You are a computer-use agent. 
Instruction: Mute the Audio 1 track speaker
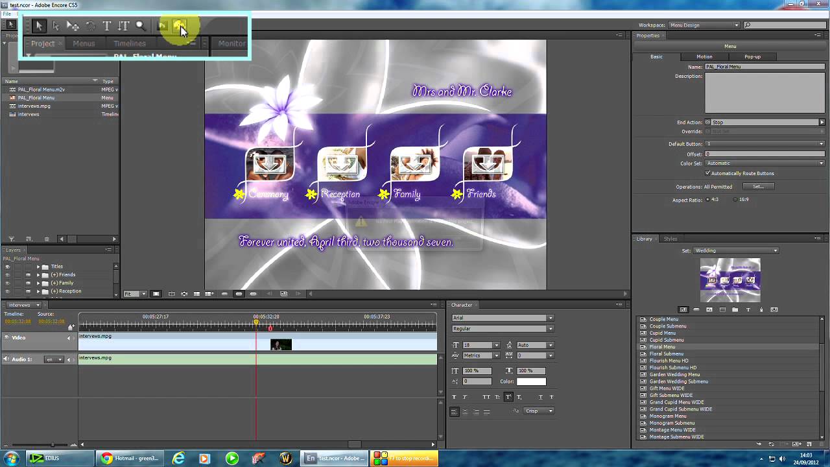(x=6, y=359)
